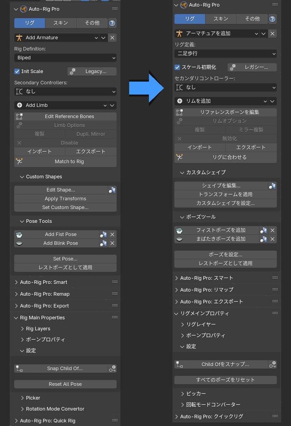Click X next to Add Armature
The width and height of the screenshot is (291, 426).
point(112,37)
